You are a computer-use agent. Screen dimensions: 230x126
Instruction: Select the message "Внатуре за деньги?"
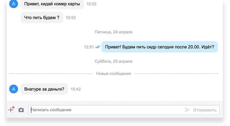(x=44, y=89)
